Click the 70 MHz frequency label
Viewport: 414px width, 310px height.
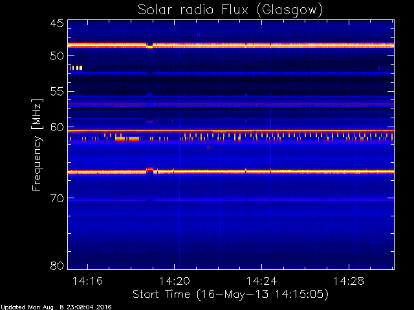[57, 198]
